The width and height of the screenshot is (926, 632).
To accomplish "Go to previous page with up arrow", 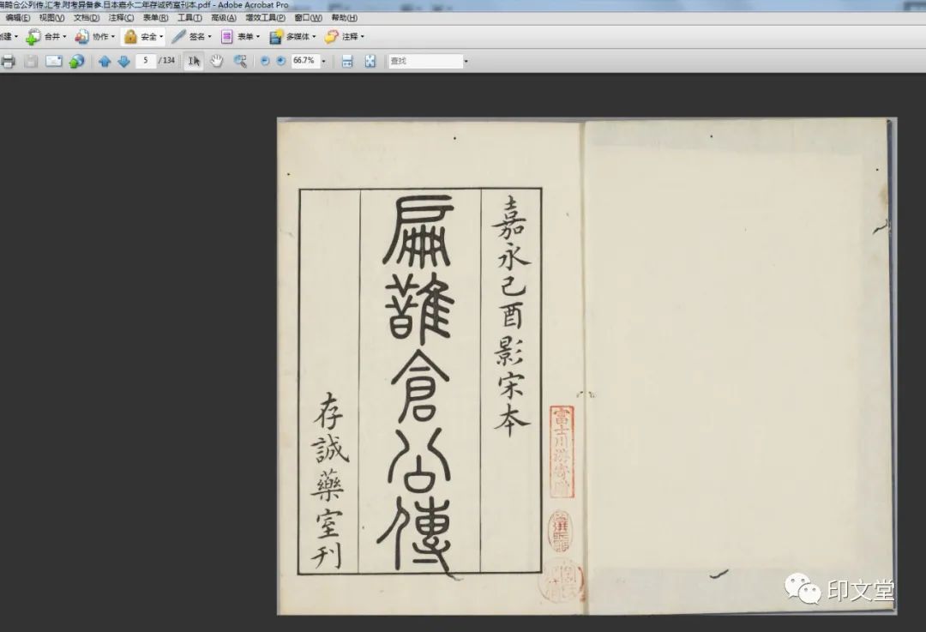I will (x=105, y=61).
